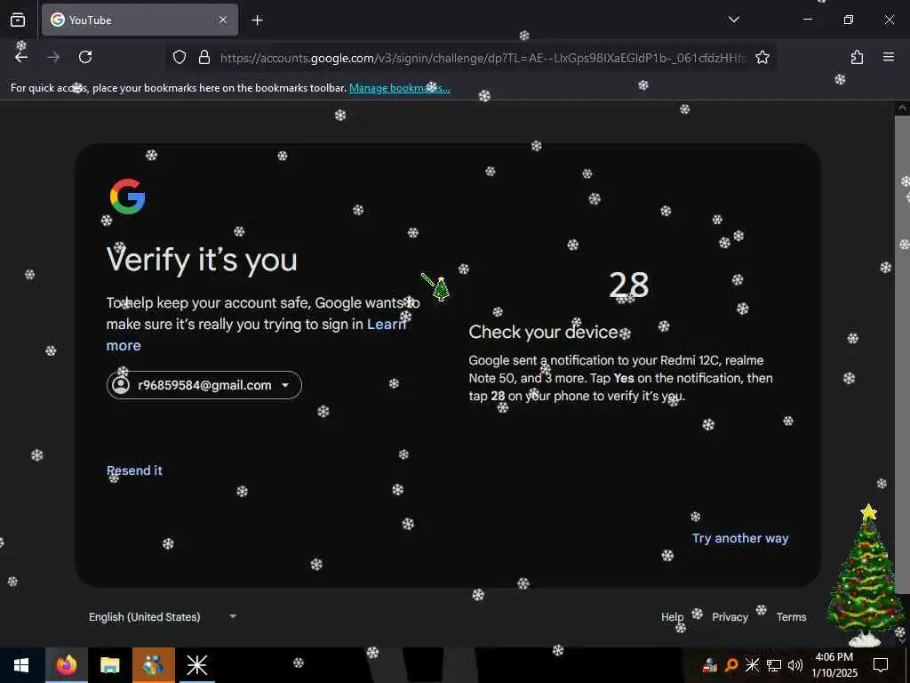Click the forward arrow button
The image size is (910, 683).
pos(53,57)
